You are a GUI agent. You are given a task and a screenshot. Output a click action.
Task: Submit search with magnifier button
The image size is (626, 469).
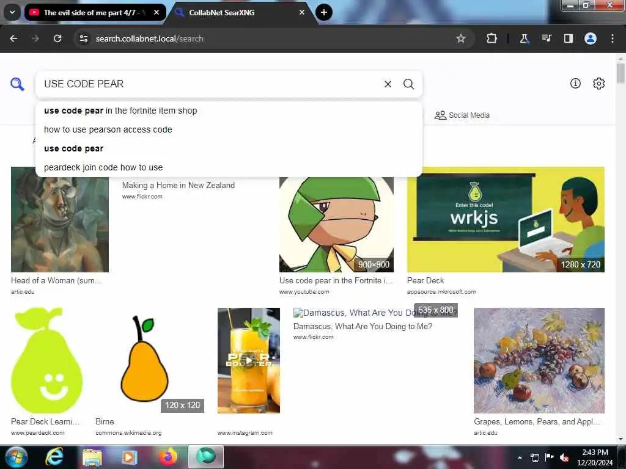point(408,84)
